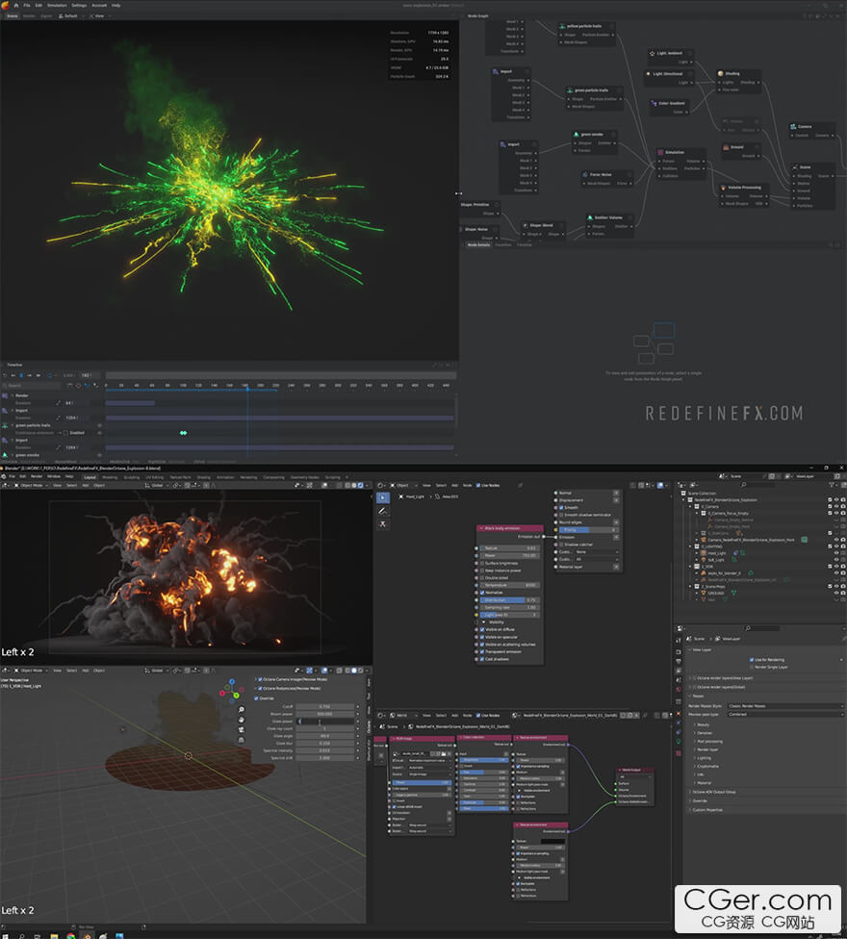Enable Octane Camera Imager (Preview Mode) checkbox
The width and height of the screenshot is (847, 939).
point(259,678)
